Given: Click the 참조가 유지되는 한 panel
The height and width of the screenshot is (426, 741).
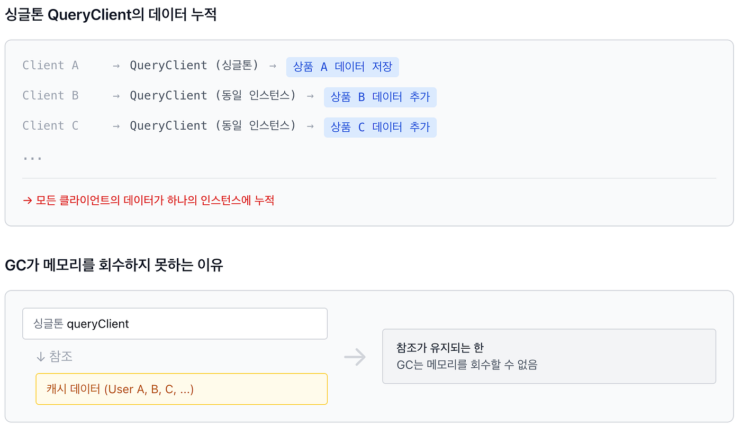Looking at the screenshot, I should 549,356.
